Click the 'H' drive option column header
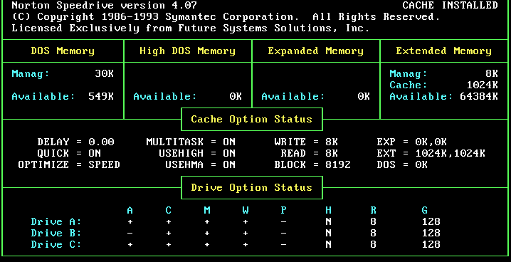 [x=328, y=211]
